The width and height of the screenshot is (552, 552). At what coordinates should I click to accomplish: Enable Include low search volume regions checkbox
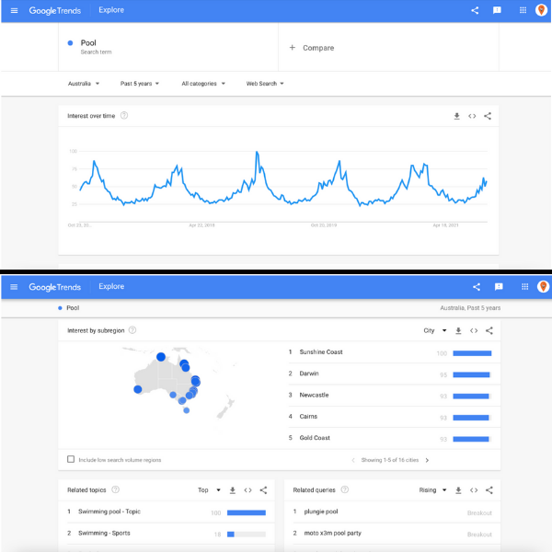click(71, 459)
